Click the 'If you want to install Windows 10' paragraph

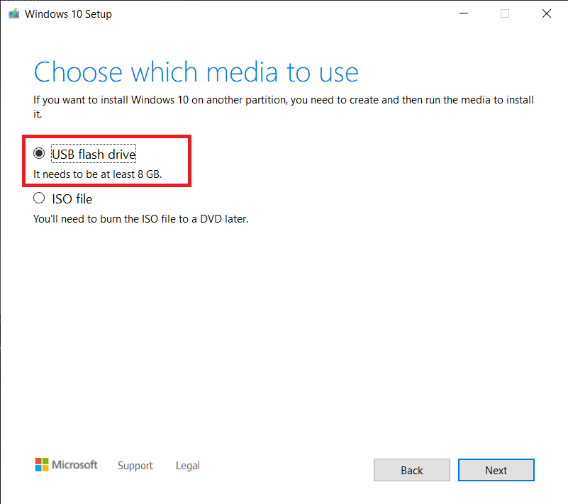pos(283,107)
